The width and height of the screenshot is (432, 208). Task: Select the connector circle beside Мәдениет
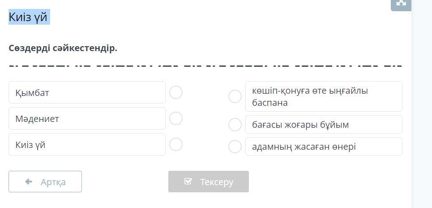176,118
